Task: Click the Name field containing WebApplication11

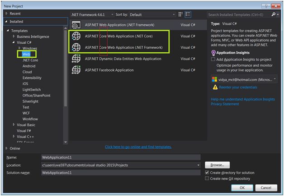Action: click(121, 157)
